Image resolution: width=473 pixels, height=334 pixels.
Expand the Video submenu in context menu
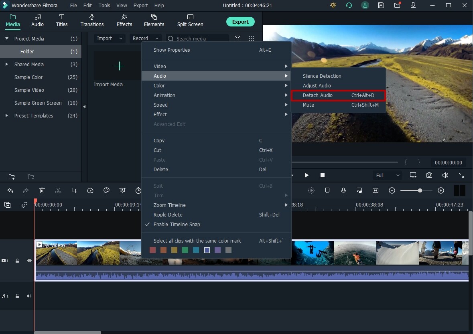point(216,66)
